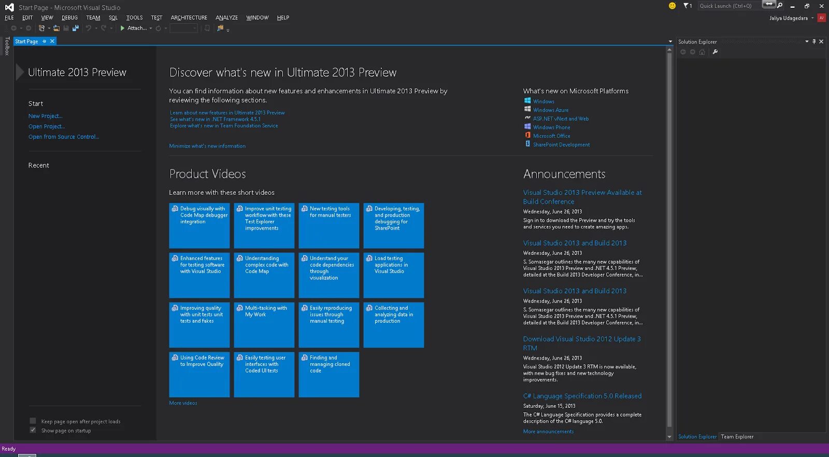Click the disabled toolbar icon after solution configurations
The image size is (829, 457).
[207, 28]
